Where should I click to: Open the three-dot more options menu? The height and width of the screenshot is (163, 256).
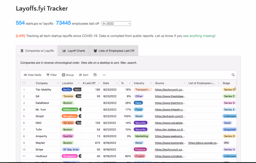point(104,75)
